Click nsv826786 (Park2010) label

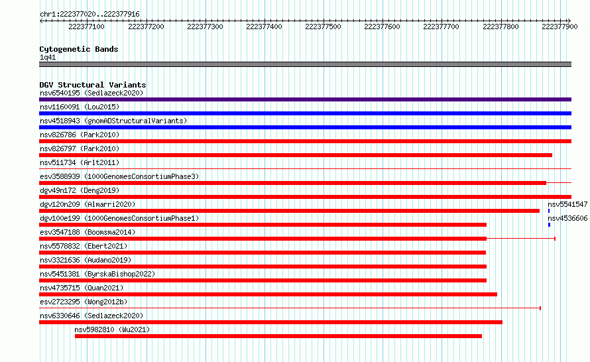click(x=80, y=135)
